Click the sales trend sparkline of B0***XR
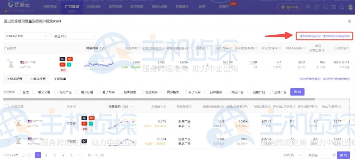Viewport: 355px width, 160px height. click(x=99, y=65)
